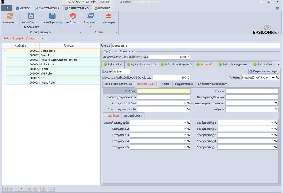
Task: Click the search magnifier icon
Action: click(x=6, y=8)
